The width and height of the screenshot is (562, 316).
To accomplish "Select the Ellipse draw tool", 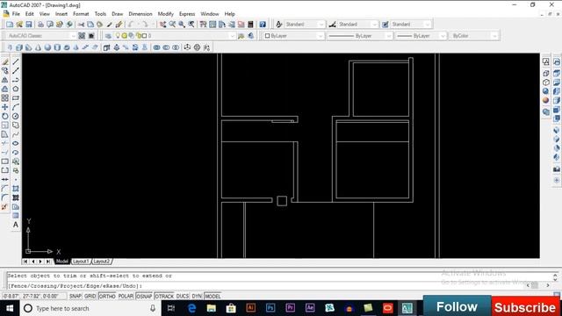I will click(16, 143).
